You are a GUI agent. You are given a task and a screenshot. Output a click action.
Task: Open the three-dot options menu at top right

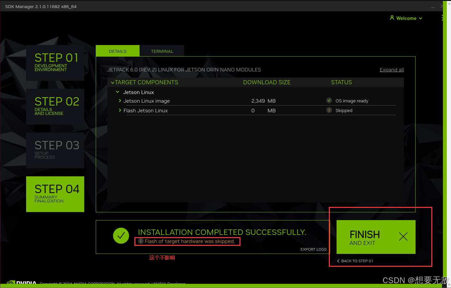click(442, 18)
